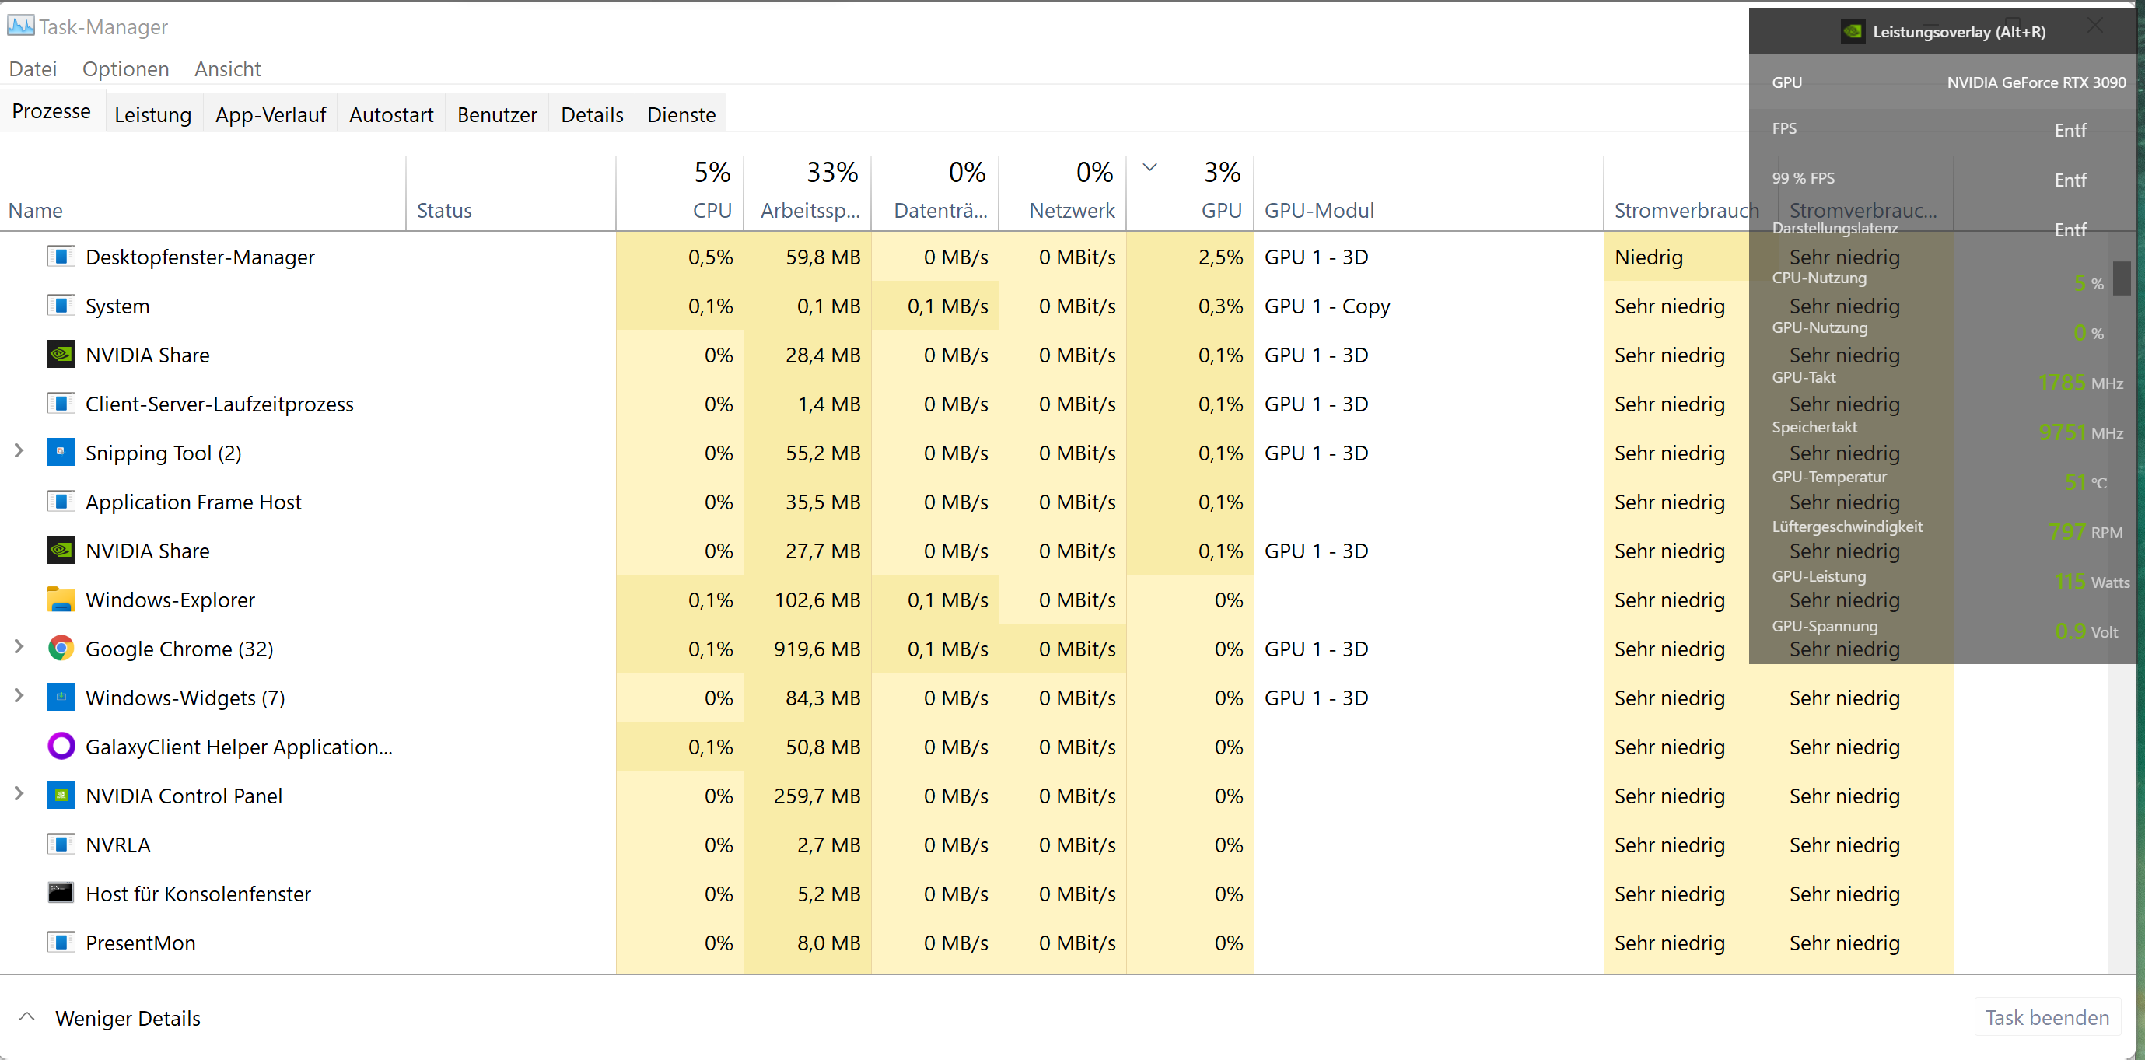Expand the NVIDIA Control Panel group
Screen dimensions: 2145x1060
point(19,794)
